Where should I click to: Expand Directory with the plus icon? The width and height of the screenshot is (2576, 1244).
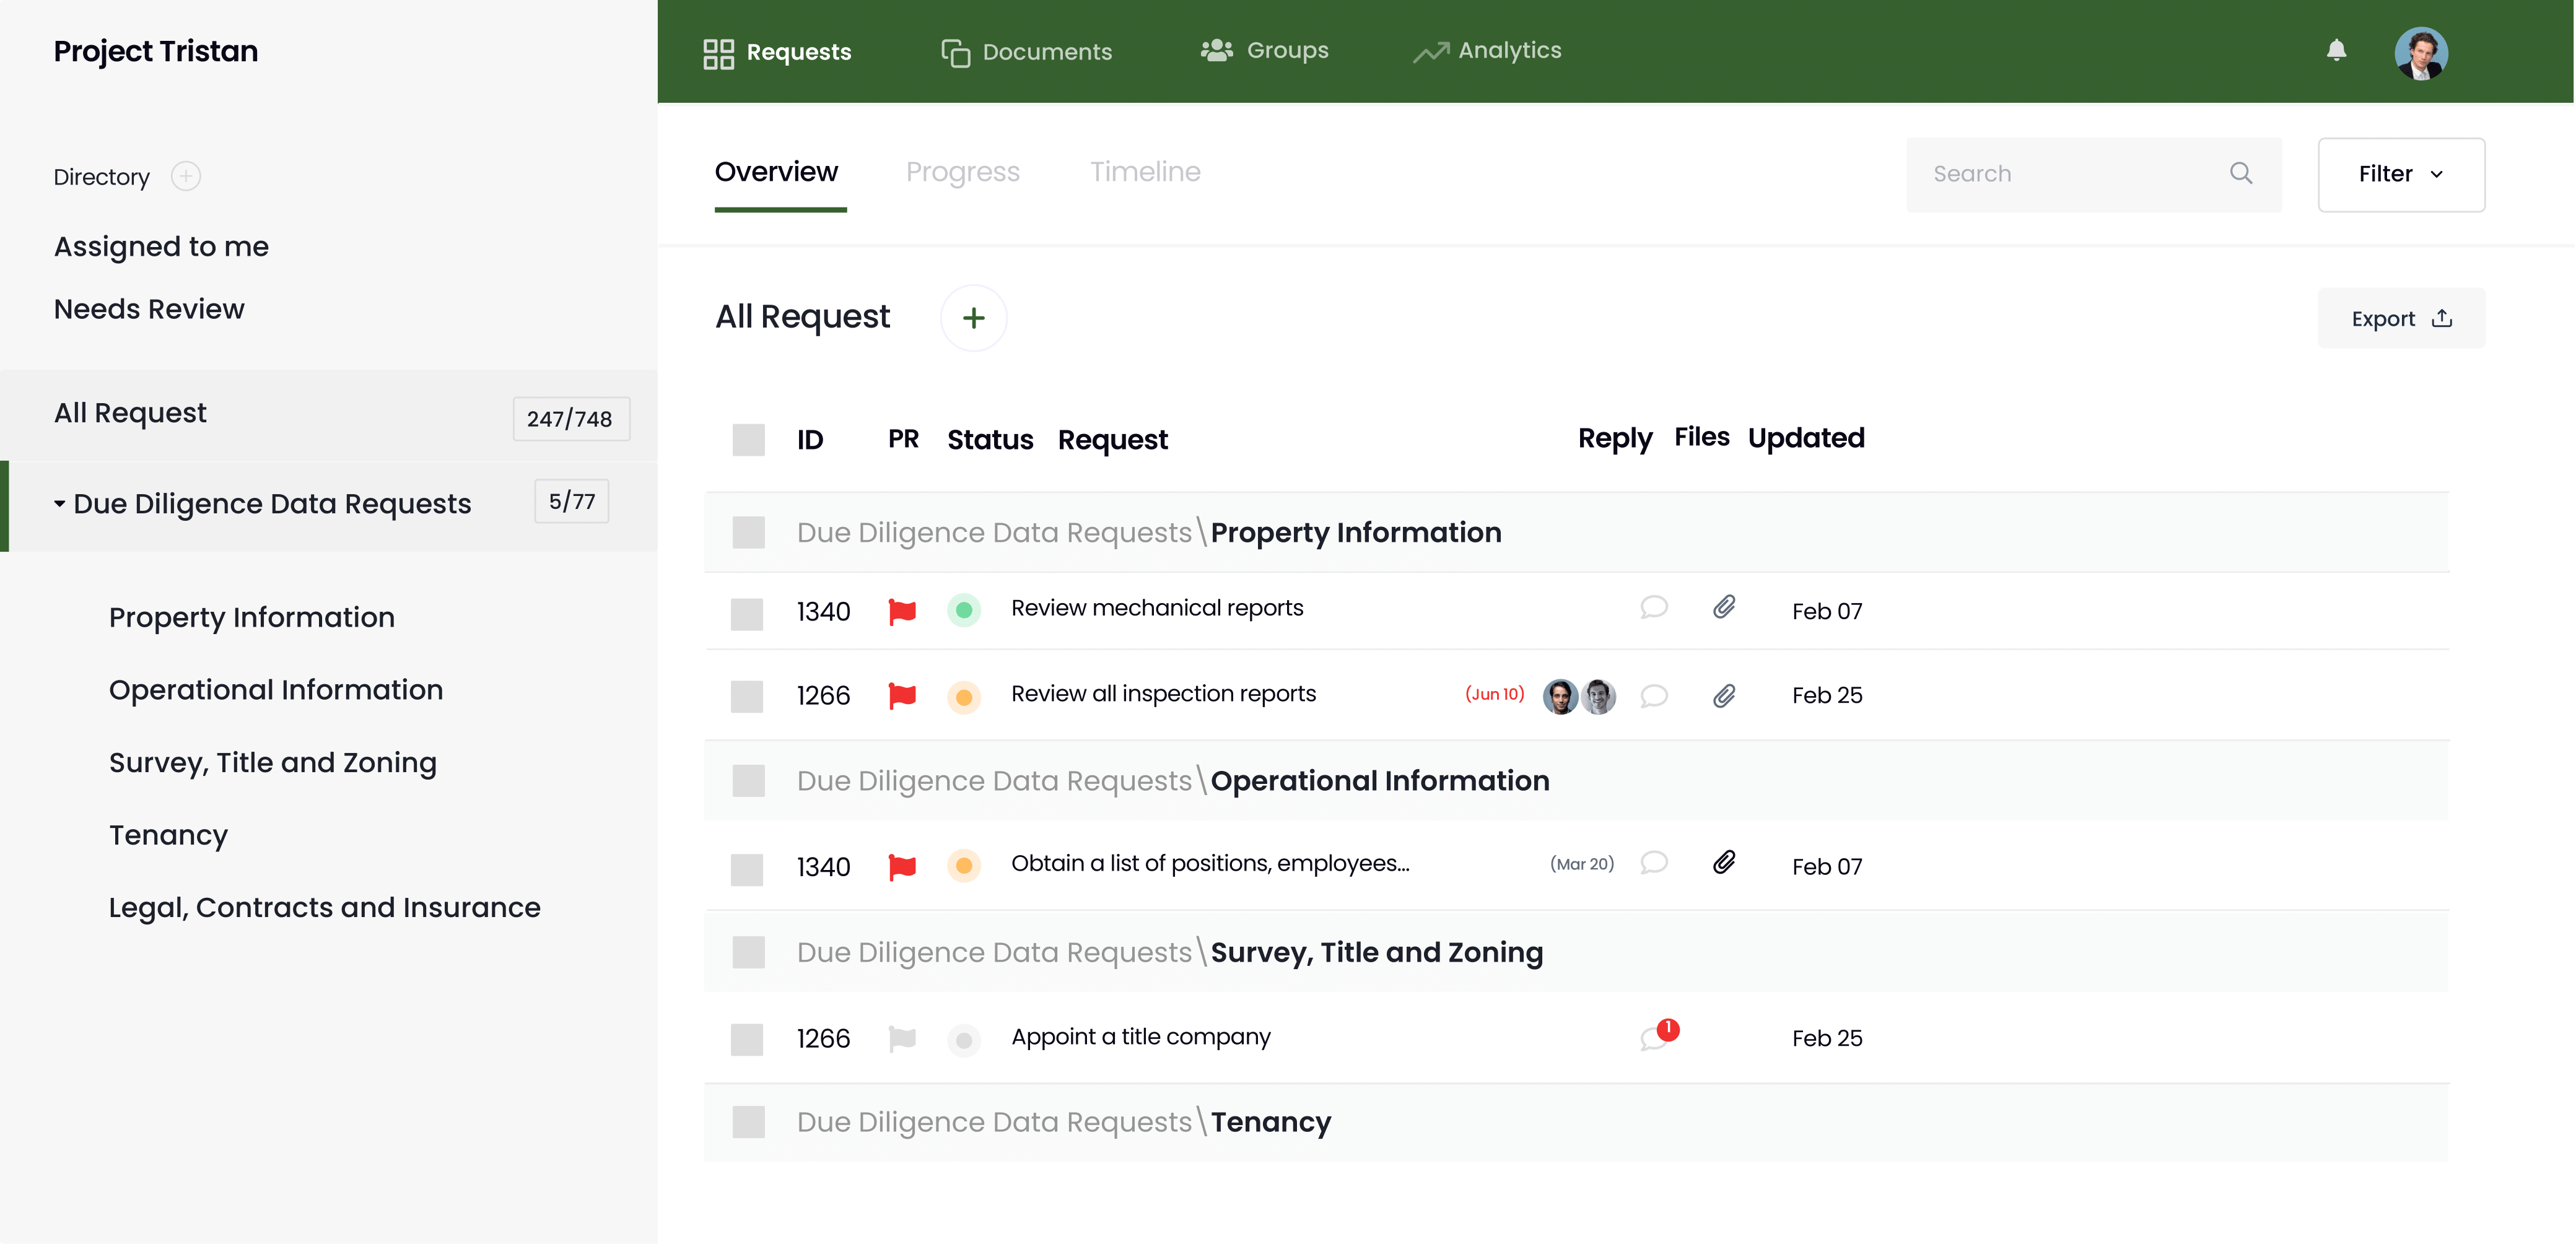(x=185, y=175)
